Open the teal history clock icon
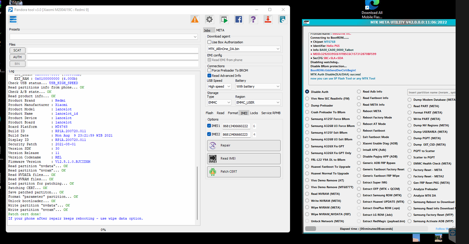Screen dimensions: 469x244 point(282,19)
